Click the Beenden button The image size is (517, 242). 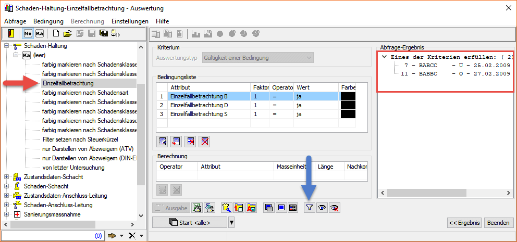tap(498, 223)
